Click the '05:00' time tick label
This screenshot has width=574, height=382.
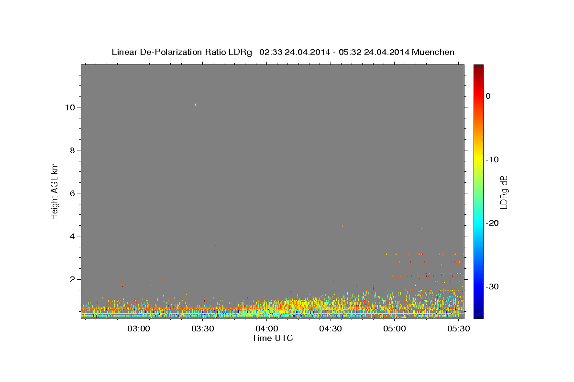(395, 329)
